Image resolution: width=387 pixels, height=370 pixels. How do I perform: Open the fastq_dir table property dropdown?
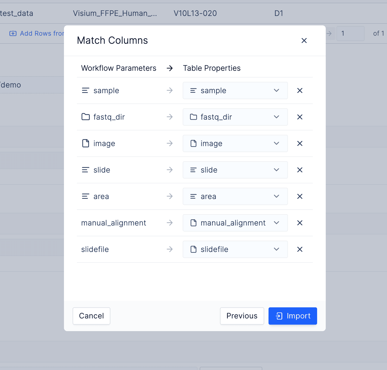point(235,117)
